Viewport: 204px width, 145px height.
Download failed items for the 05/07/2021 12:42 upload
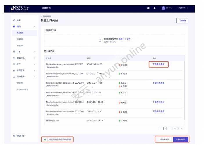[x=158, y=111]
